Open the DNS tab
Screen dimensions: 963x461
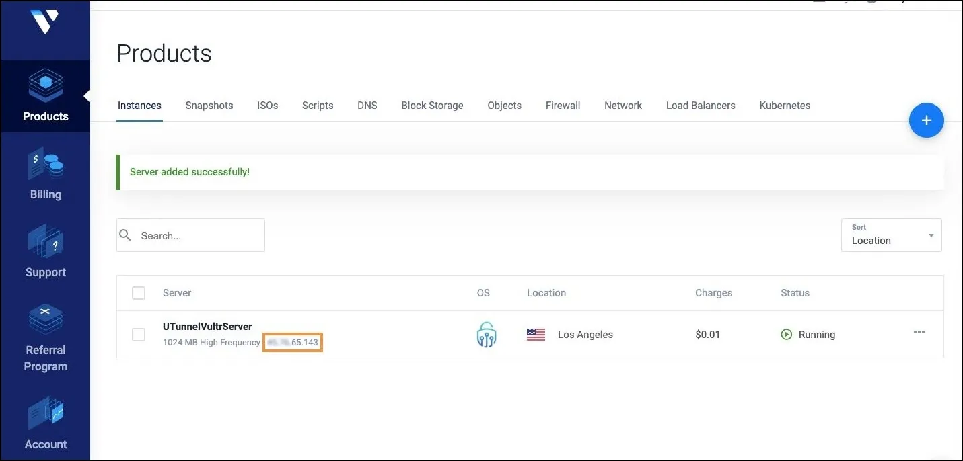pyautogui.click(x=367, y=106)
